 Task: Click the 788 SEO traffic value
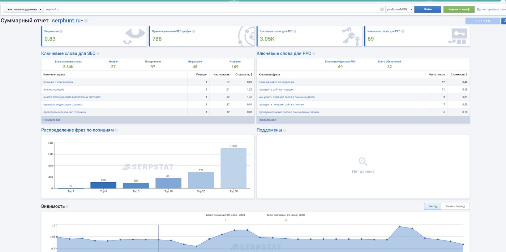(157, 39)
